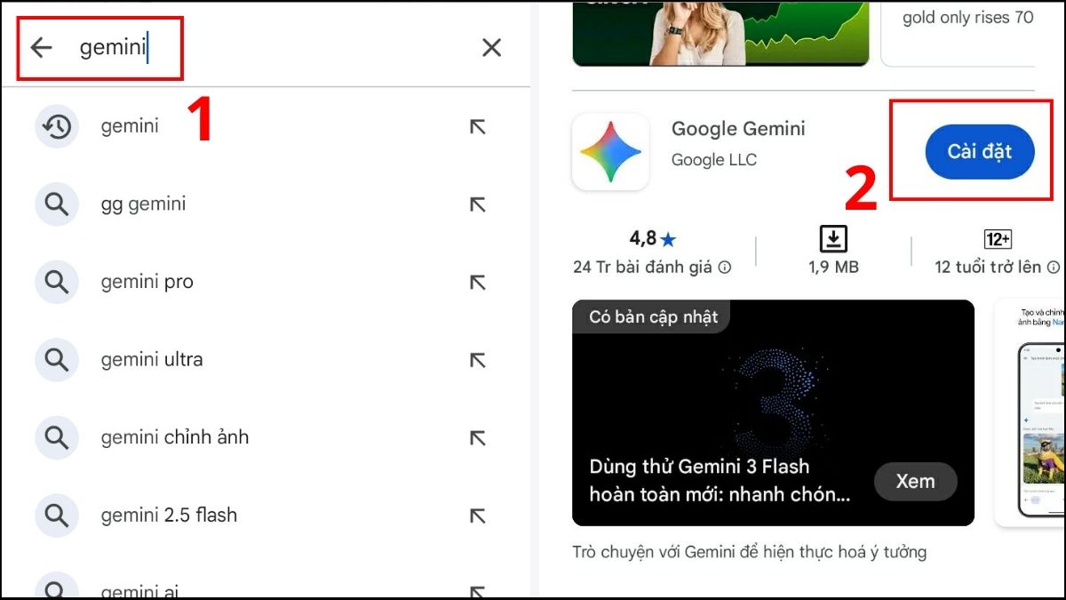Click the magnifier icon beside gemini ultra
The image size is (1066, 600).
[56, 359]
